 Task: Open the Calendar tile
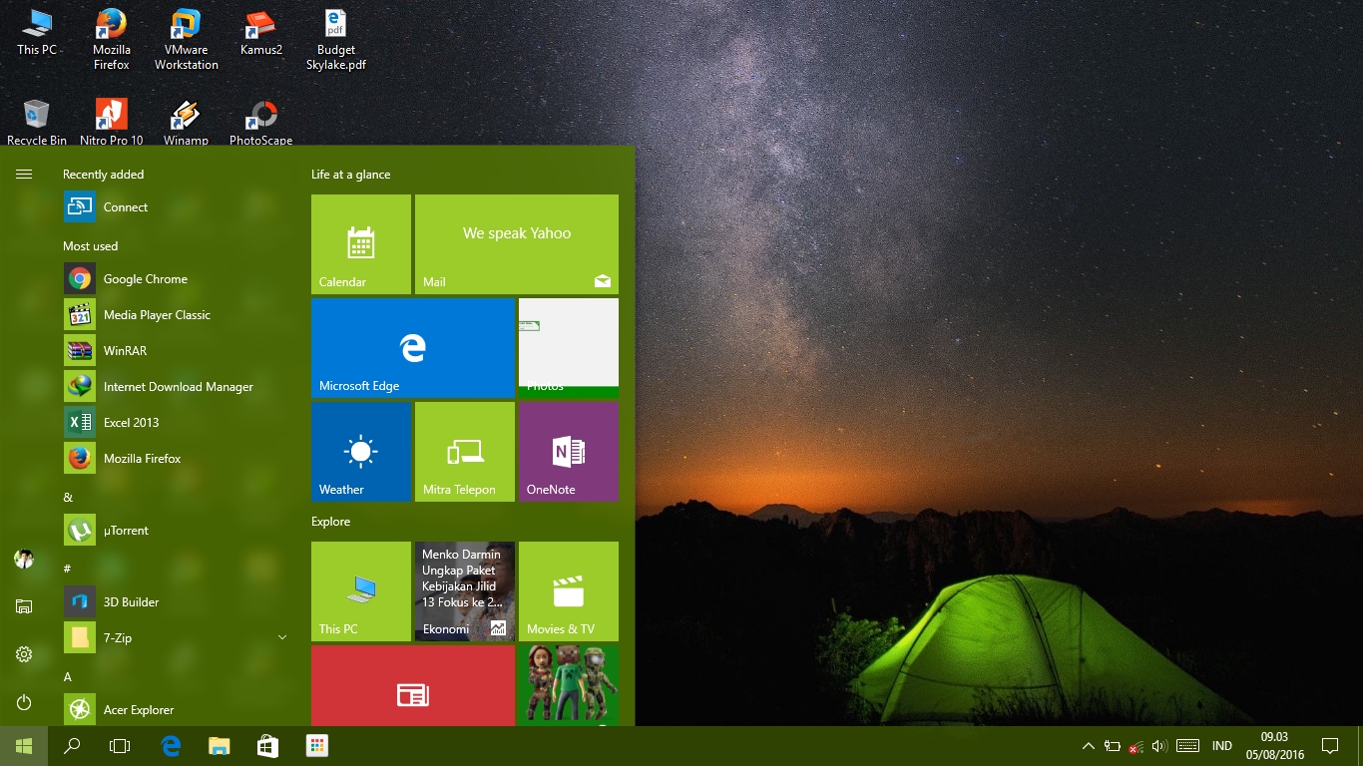pos(360,243)
